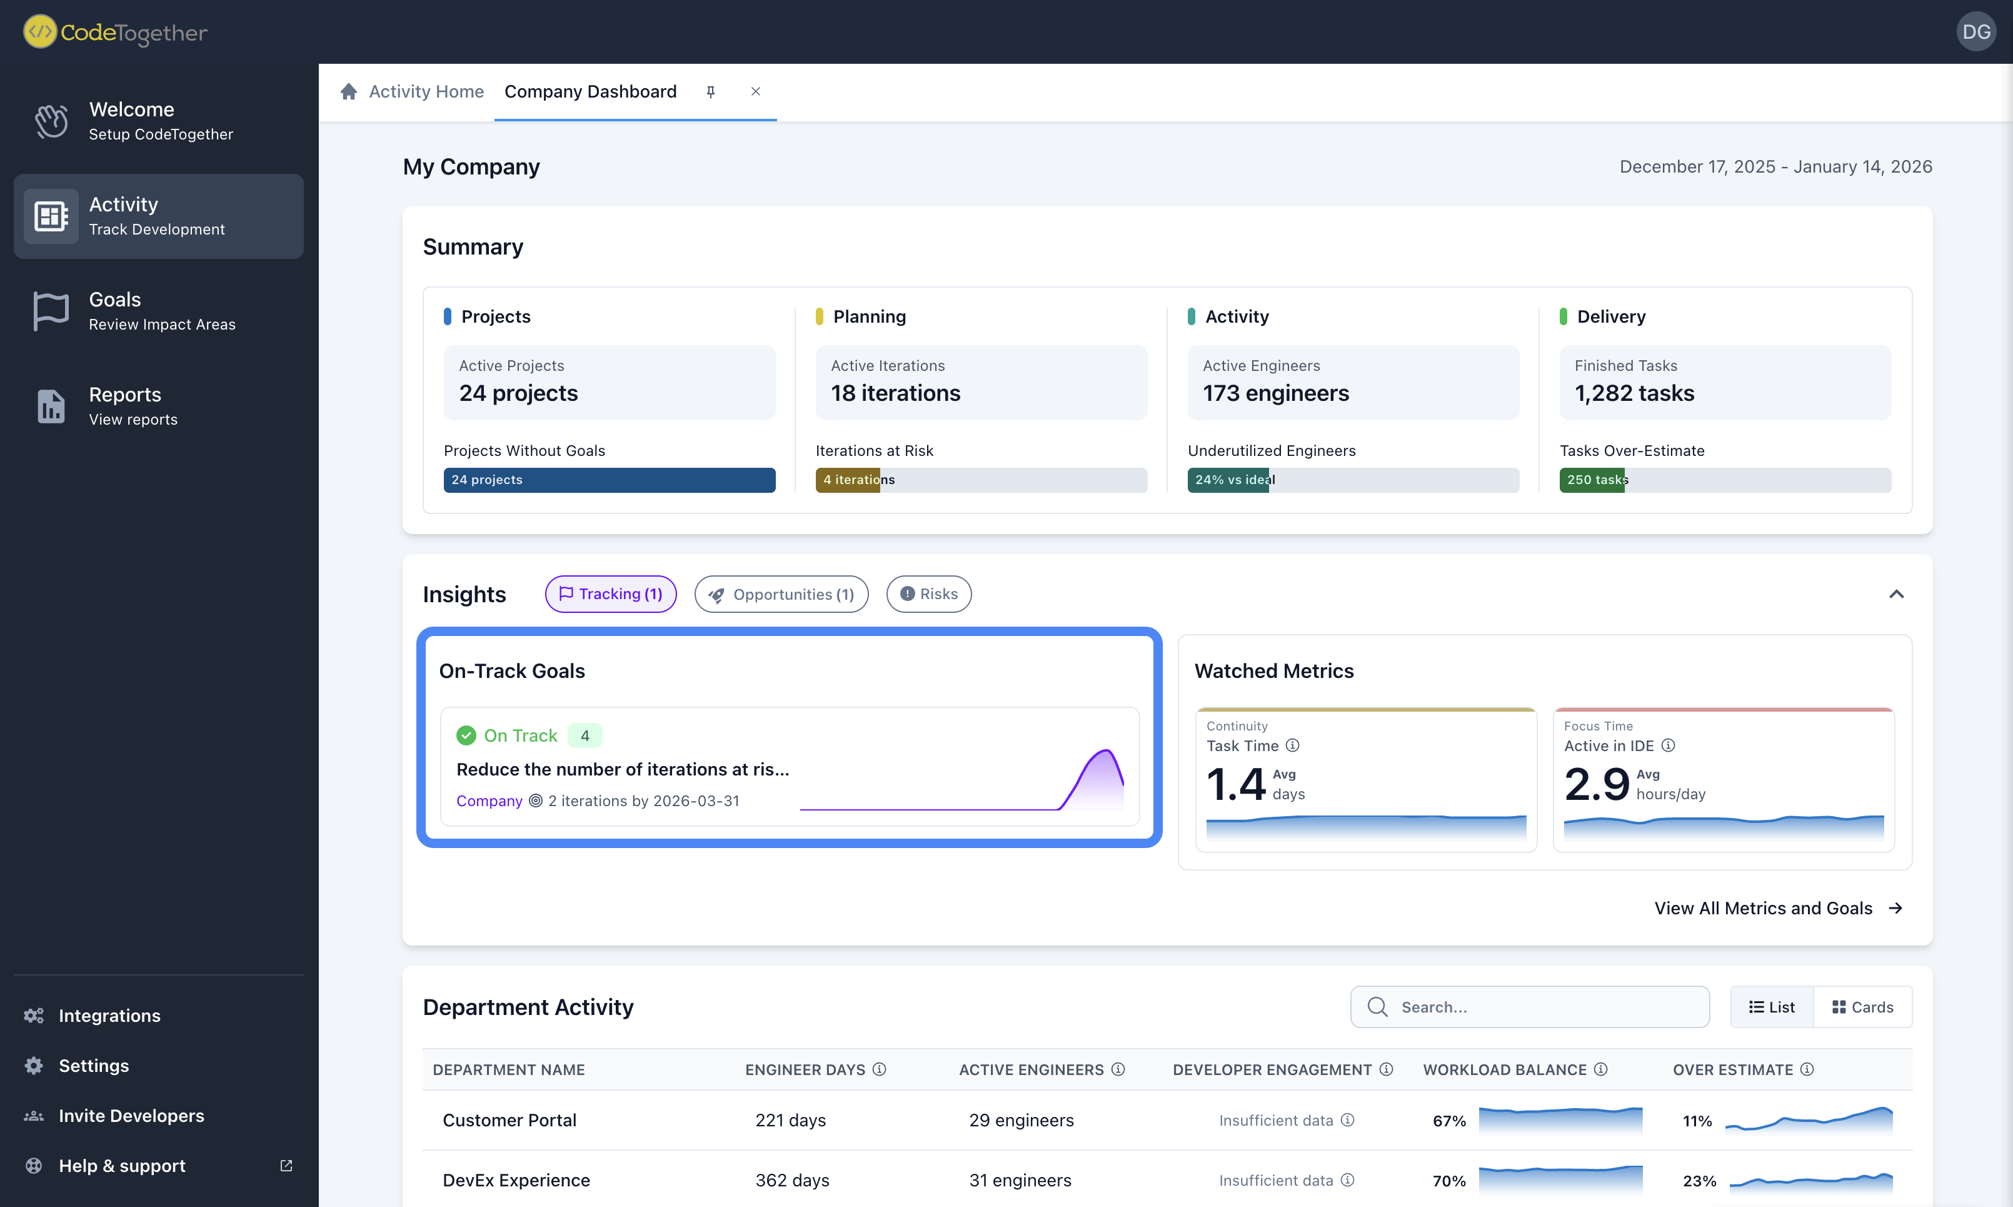Click info icon beside Engineer Days header
This screenshot has width=2013, height=1207.
coord(879,1069)
